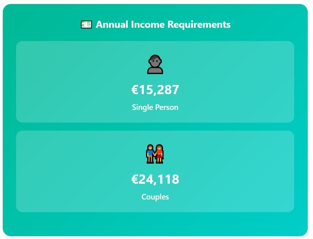
Task: Click the couple holding hands icon
Action: (155, 154)
